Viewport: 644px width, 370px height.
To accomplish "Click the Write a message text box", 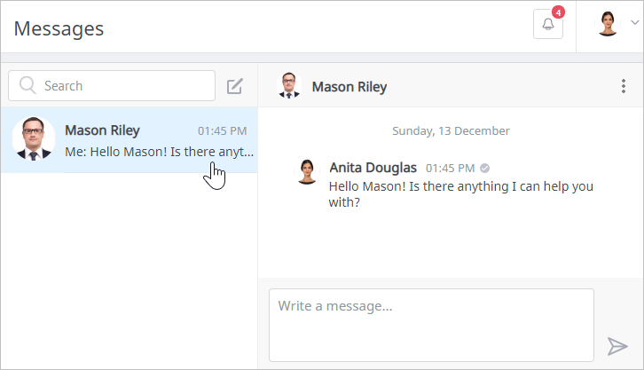I will tap(431, 324).
